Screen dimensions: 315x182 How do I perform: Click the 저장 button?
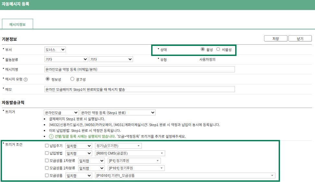[276, 38]
